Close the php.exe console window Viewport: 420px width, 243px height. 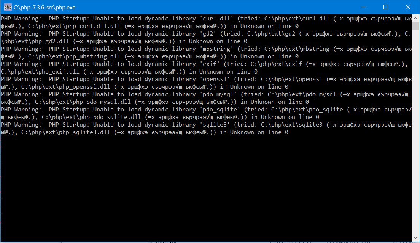pos(408,7)
